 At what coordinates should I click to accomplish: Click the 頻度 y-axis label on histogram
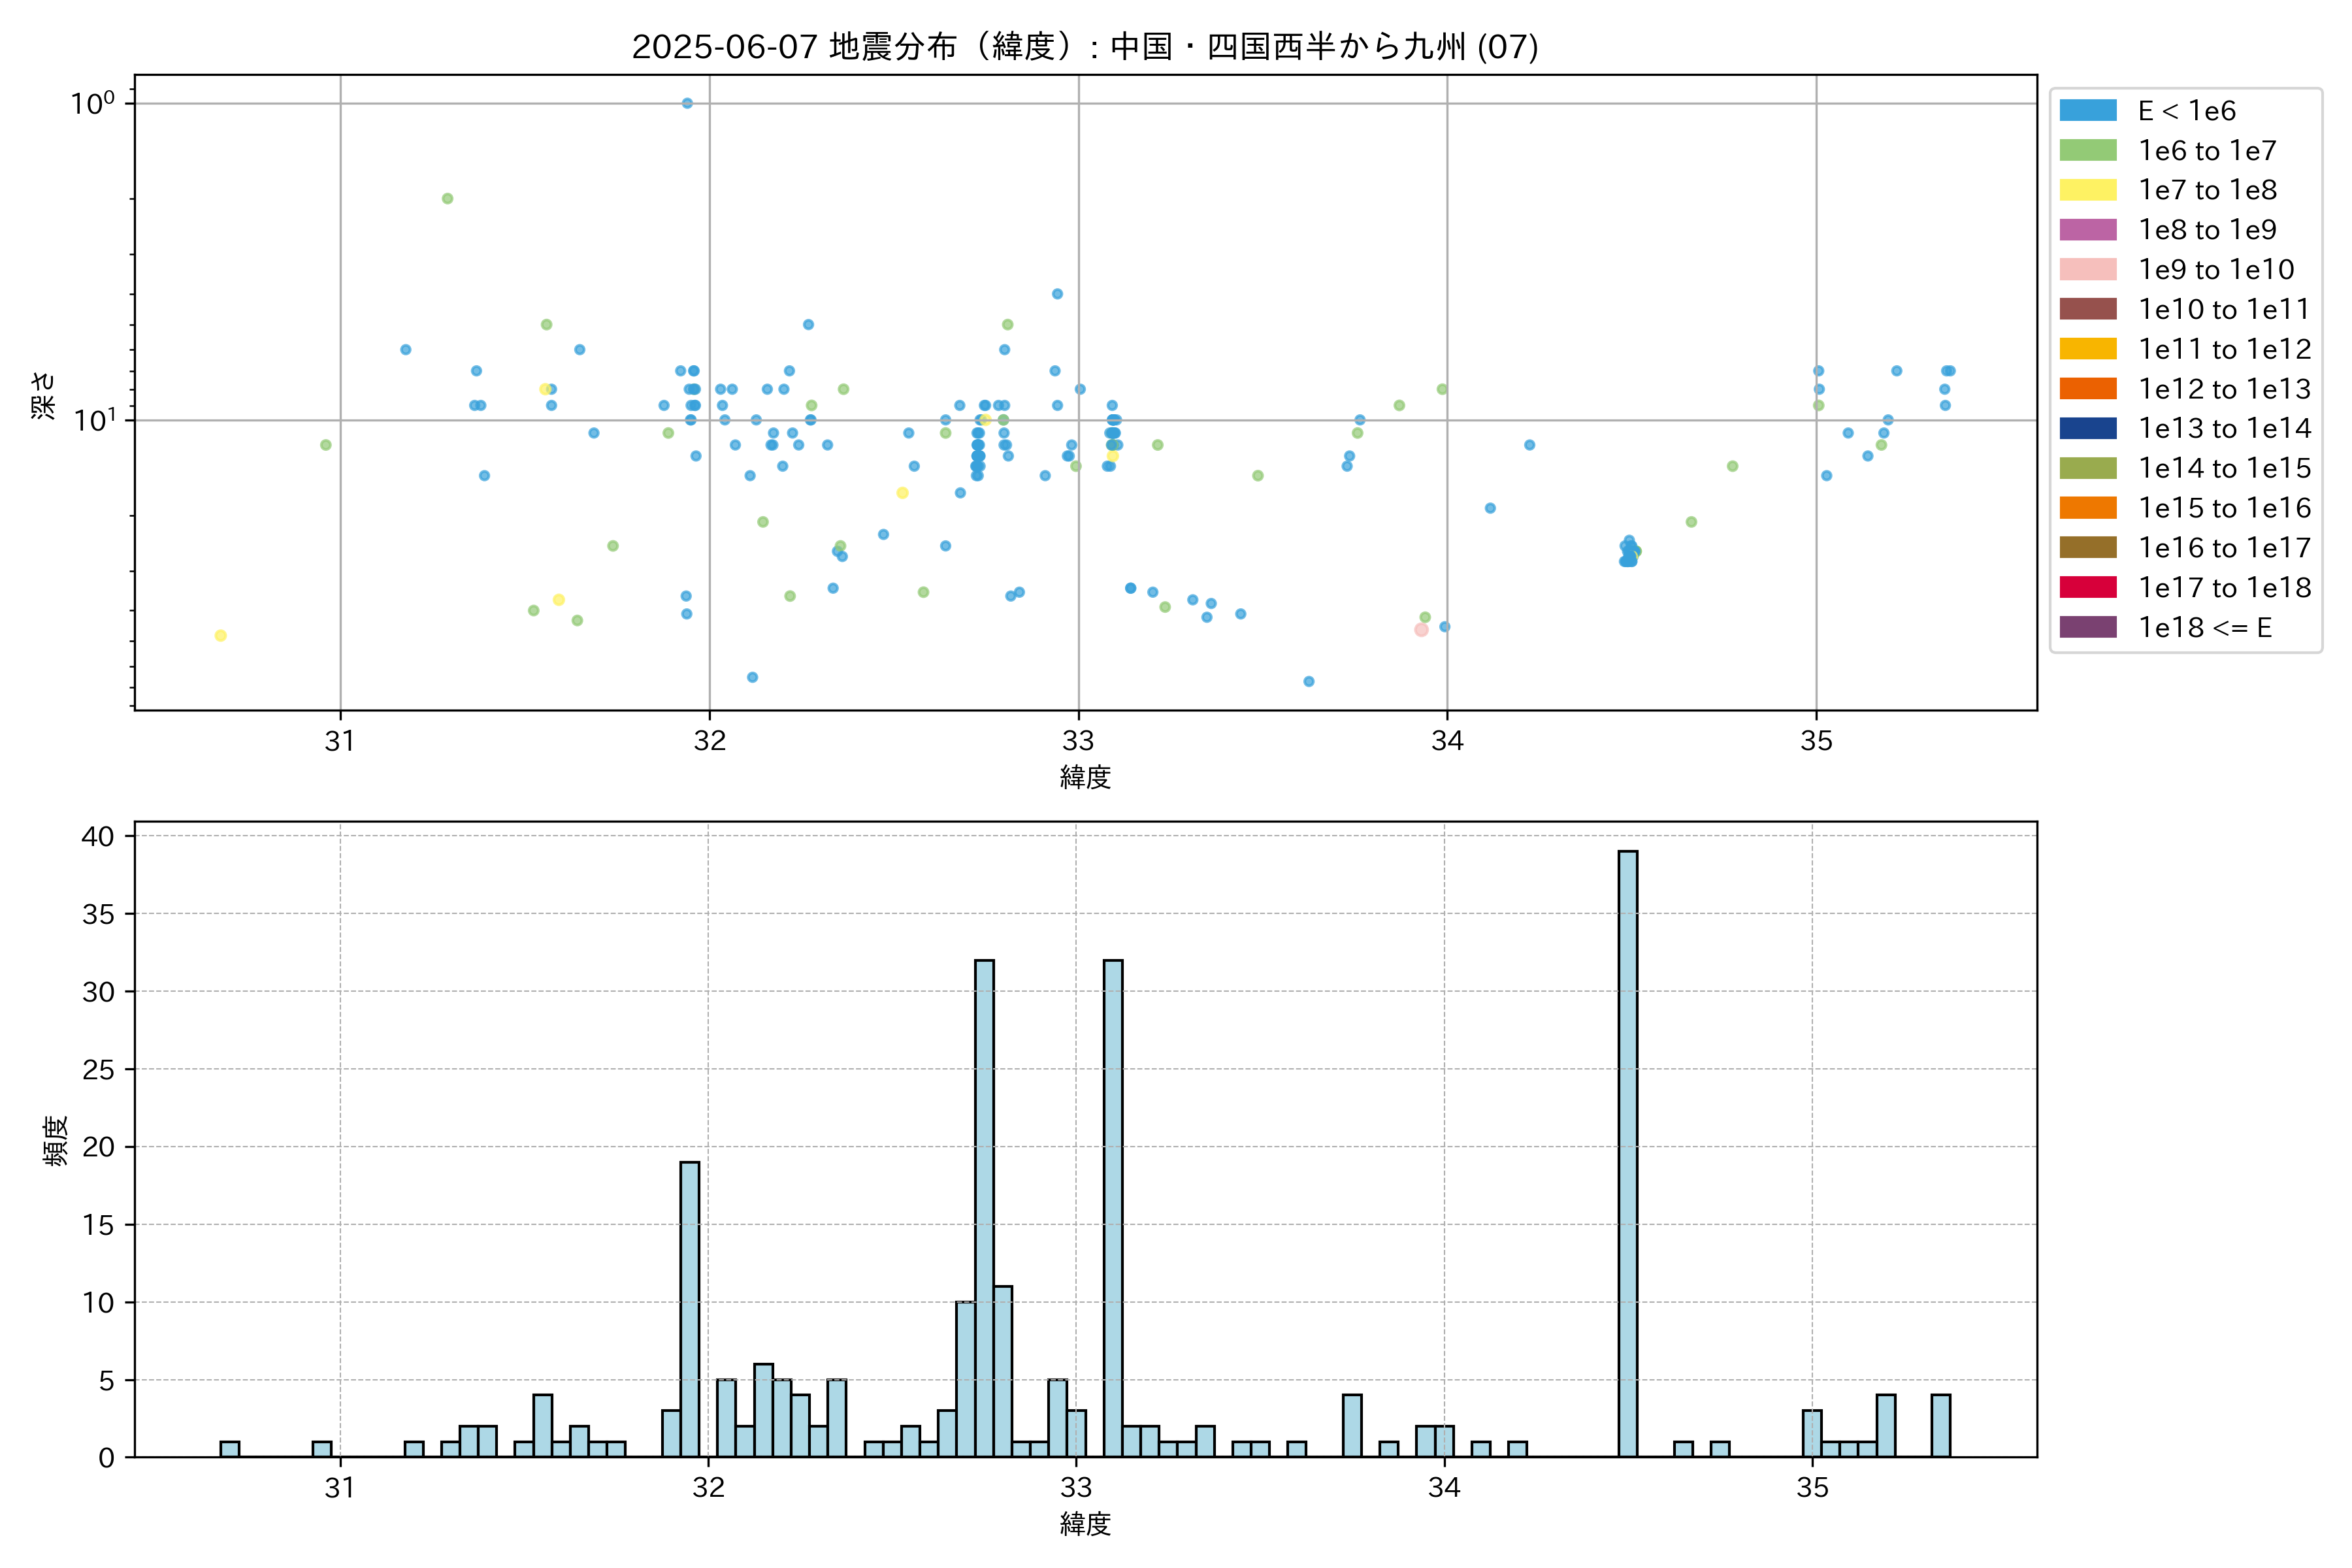coord(55,1140)
